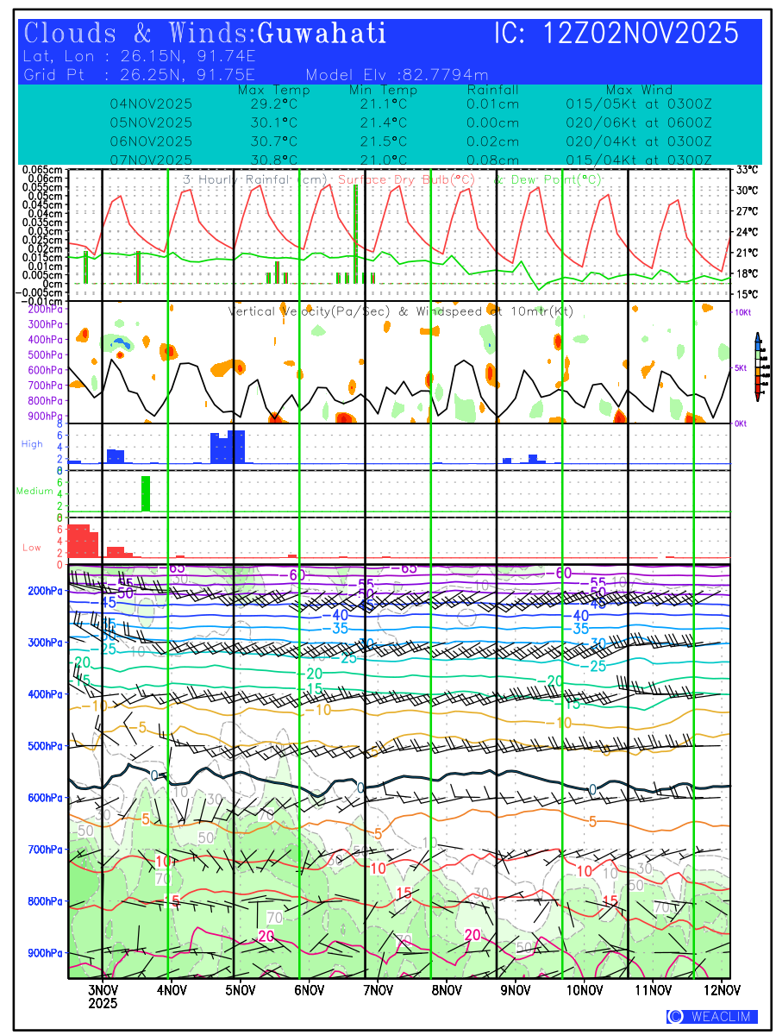Screen dimensions: 776x1035
Task: Select the 7NOV date on the time axis
Action: pos(377,988)
